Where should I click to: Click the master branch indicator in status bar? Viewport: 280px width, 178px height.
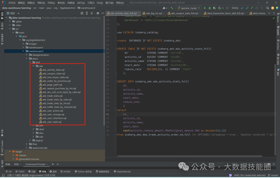point(272,175)
